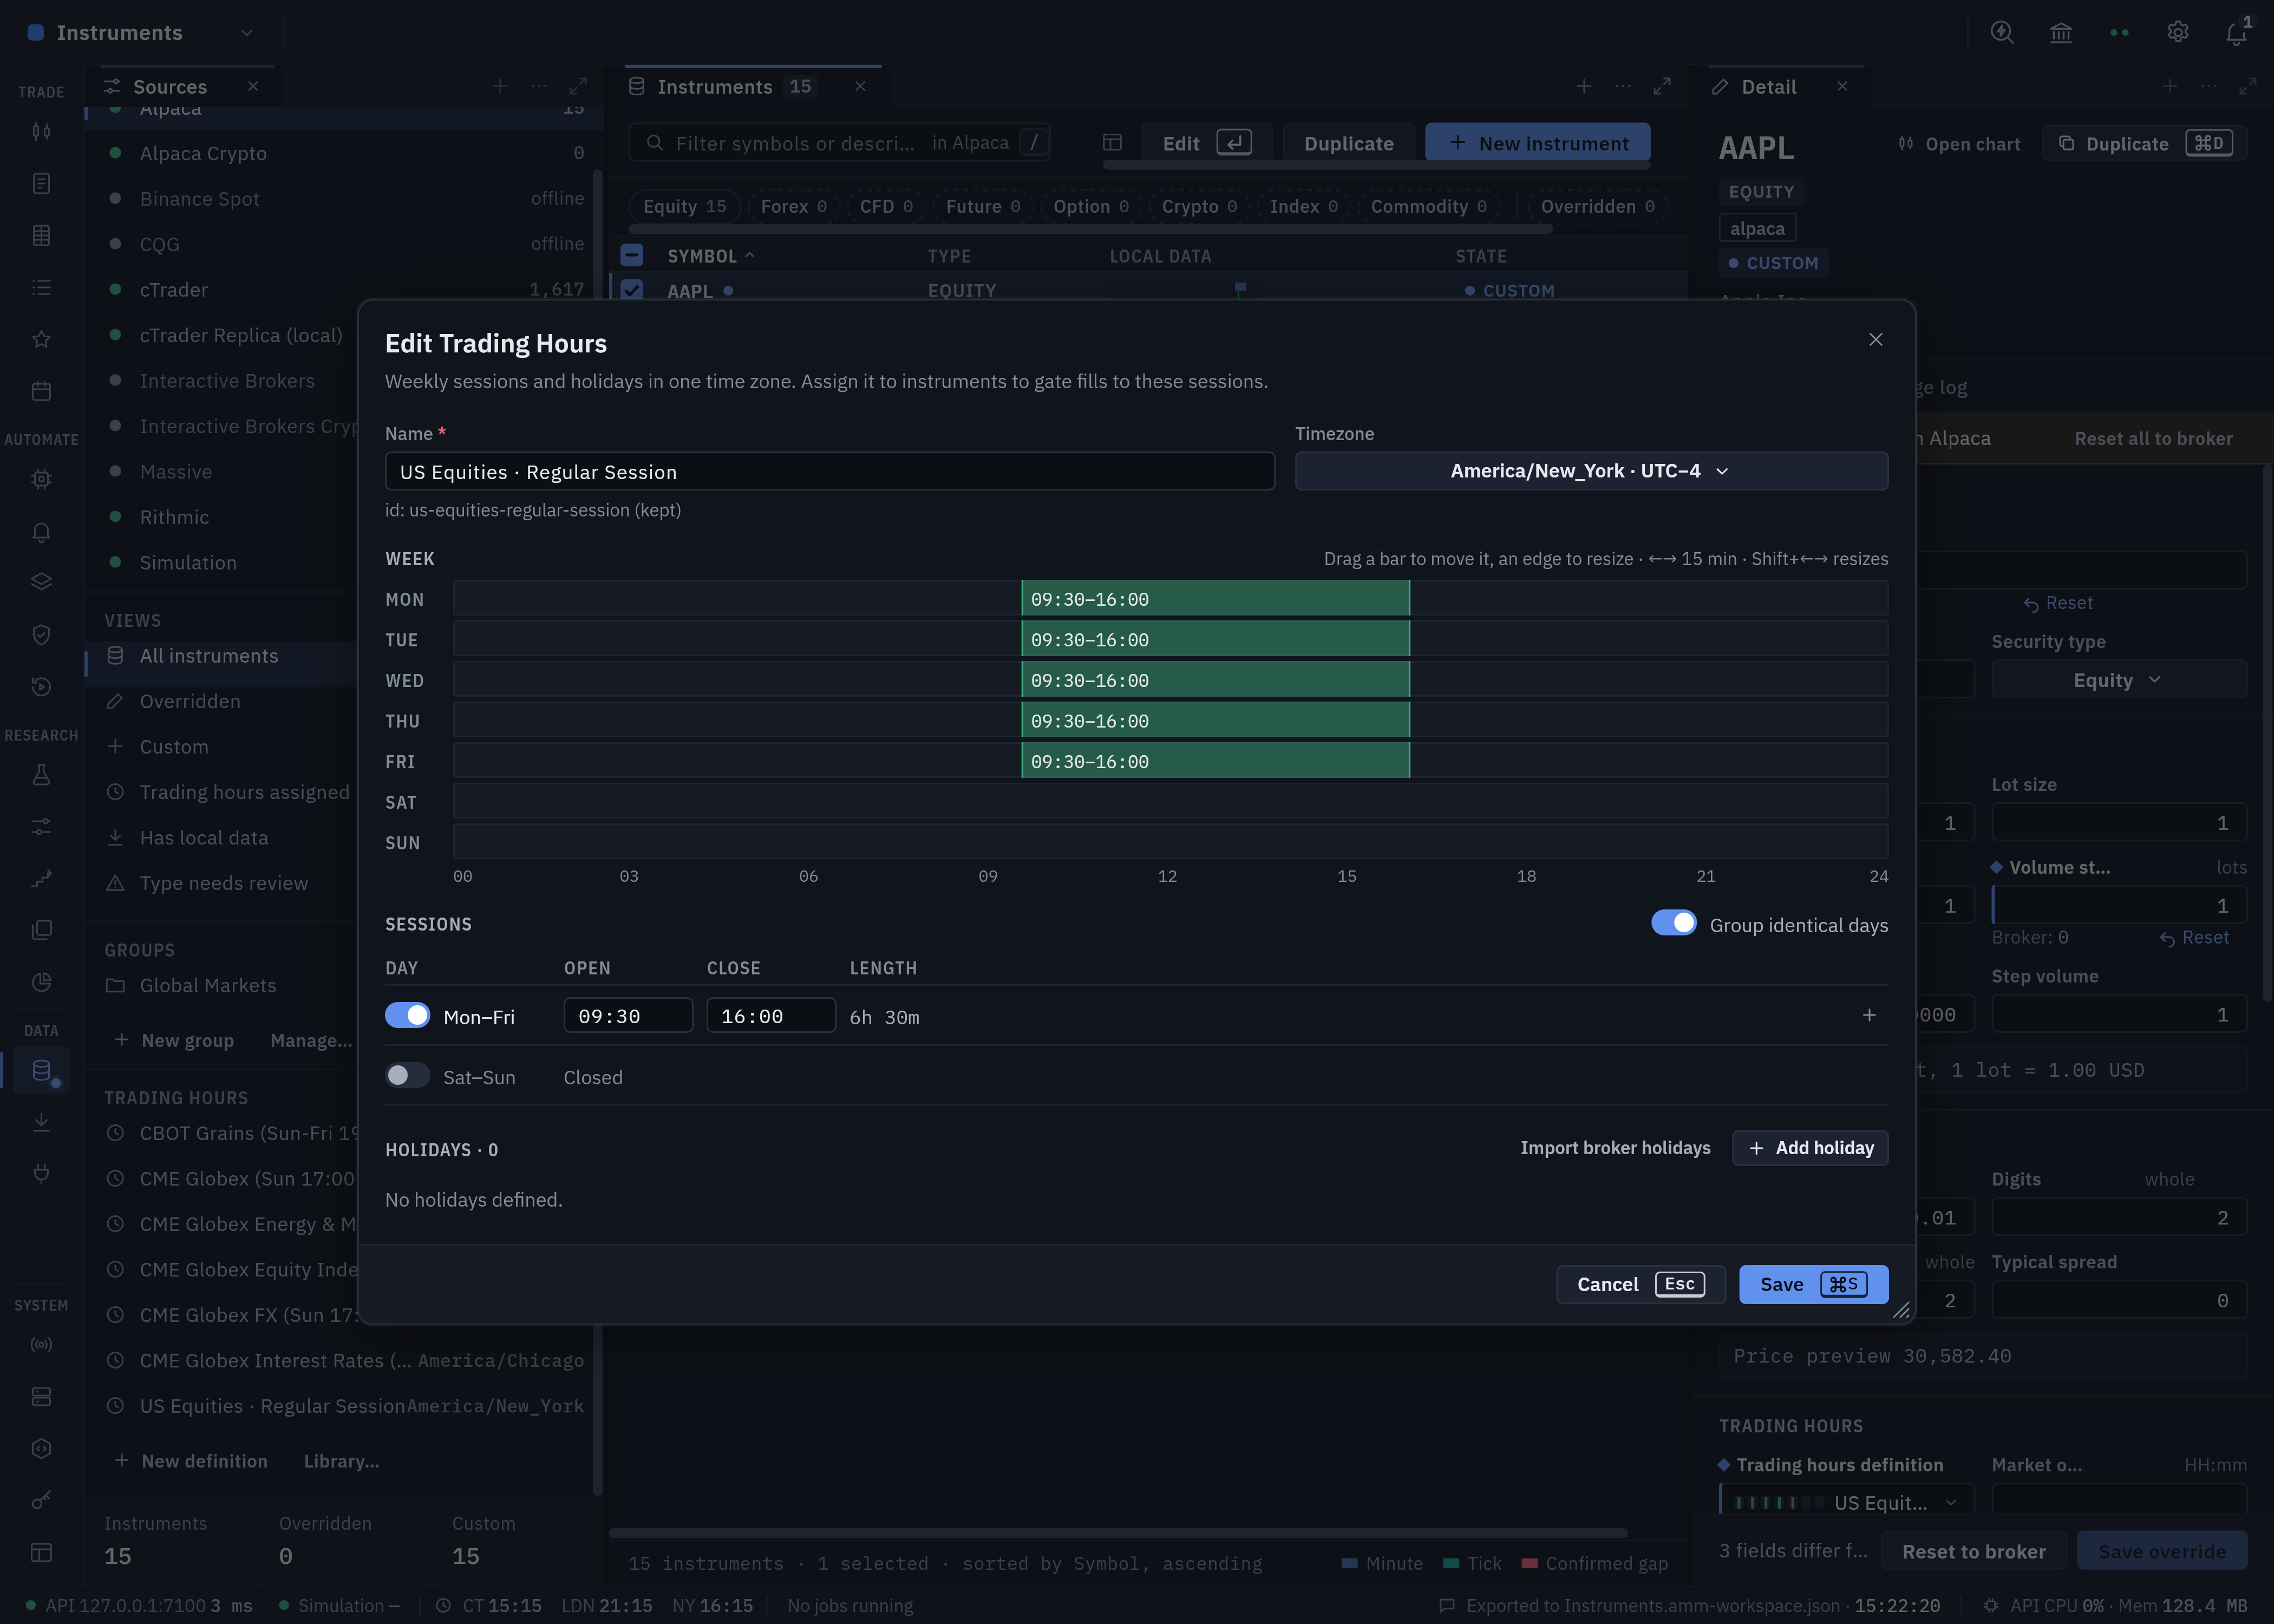Click the column layout icon beside the filter
Screen dimensions: 2274x1624
coord(1112,143)
